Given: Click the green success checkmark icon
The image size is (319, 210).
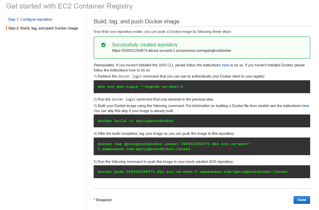Looking at the screenshot, I should coord(103,45).
